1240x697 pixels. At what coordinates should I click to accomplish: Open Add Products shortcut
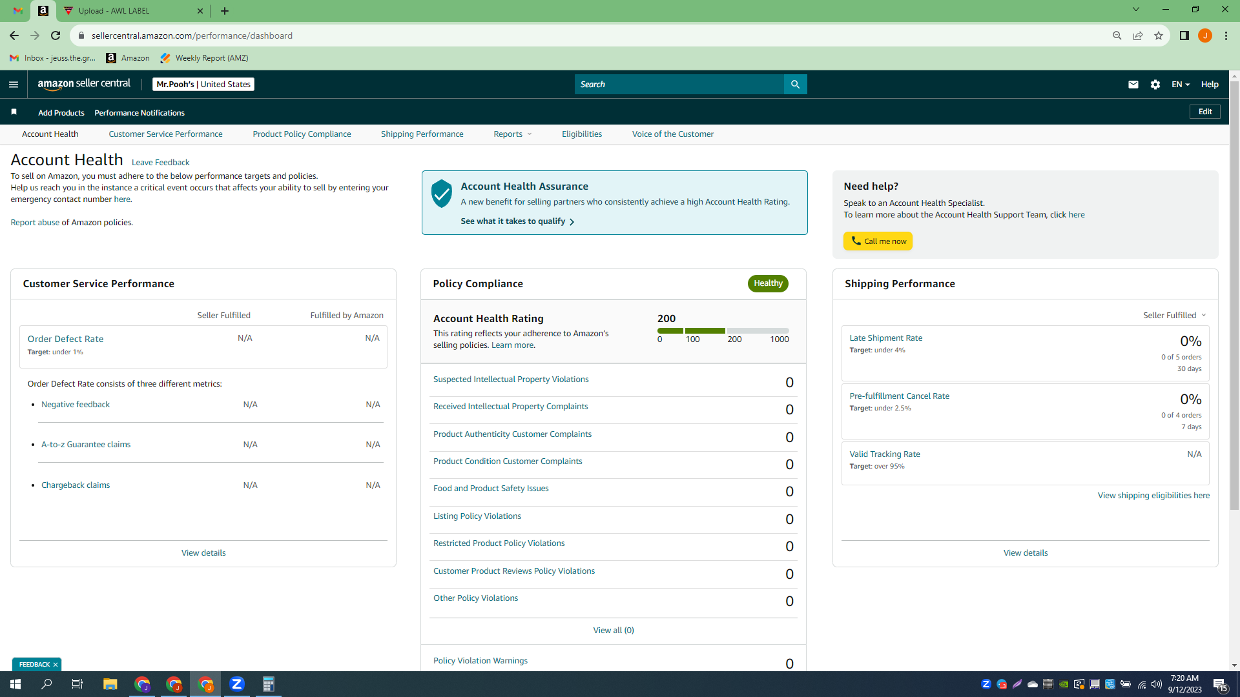[x=61, y=113]
